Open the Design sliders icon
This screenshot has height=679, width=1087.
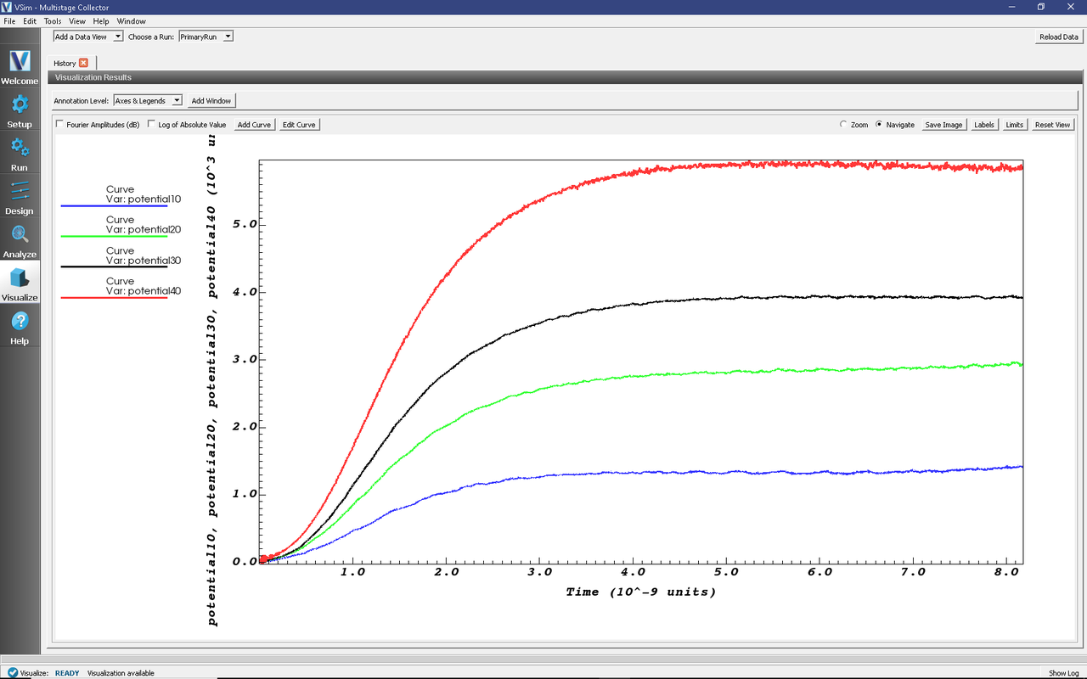pos(20,191)
